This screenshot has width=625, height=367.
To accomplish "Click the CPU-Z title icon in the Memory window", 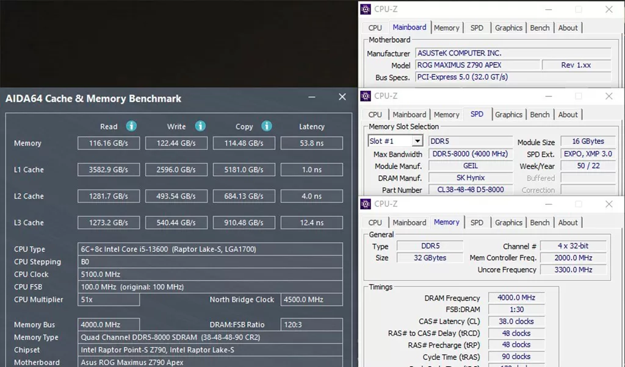I will coord(366,204).
